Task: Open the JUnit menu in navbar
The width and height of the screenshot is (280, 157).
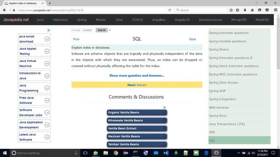Action: tap(119, 20)
